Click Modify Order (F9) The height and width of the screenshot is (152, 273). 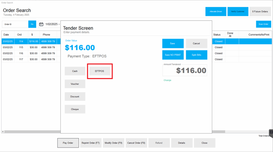114,143
